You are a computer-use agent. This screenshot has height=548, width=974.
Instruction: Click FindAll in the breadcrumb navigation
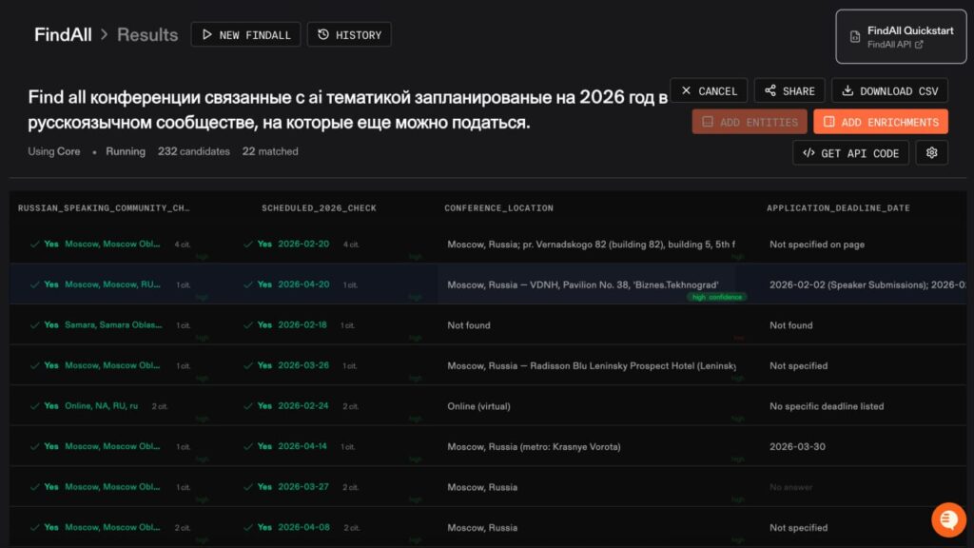[62, 34]
